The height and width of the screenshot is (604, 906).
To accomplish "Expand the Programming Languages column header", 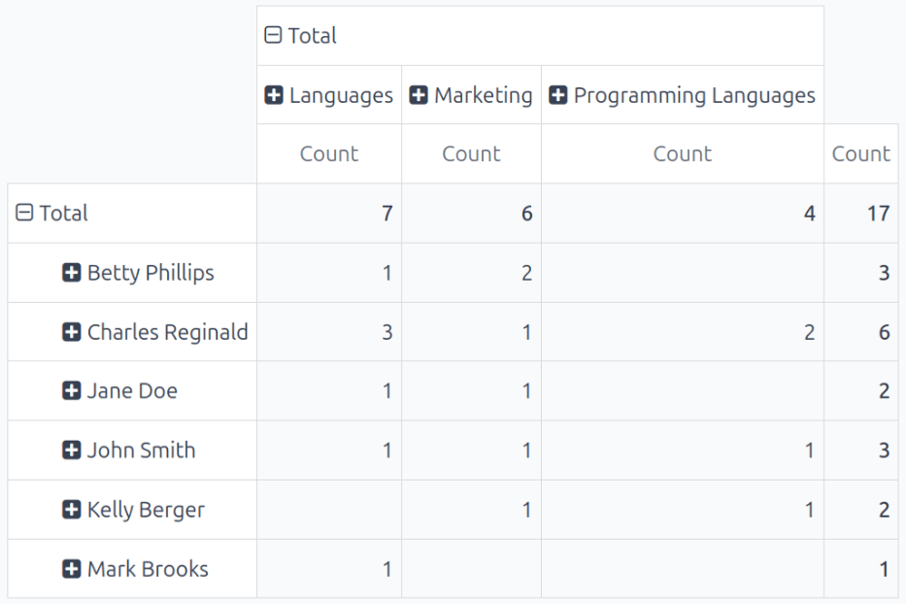I will [x=558, y=95].
